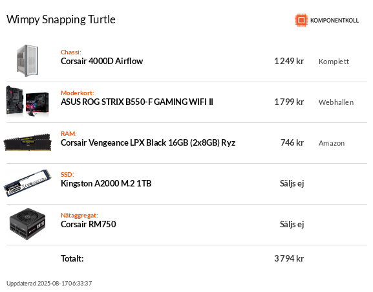
Task: Click the 1 249 kr chassis price
Action: [289, 62]
